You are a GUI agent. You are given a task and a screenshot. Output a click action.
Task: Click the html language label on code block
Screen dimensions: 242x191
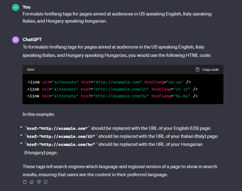click(x=31, y=70)
